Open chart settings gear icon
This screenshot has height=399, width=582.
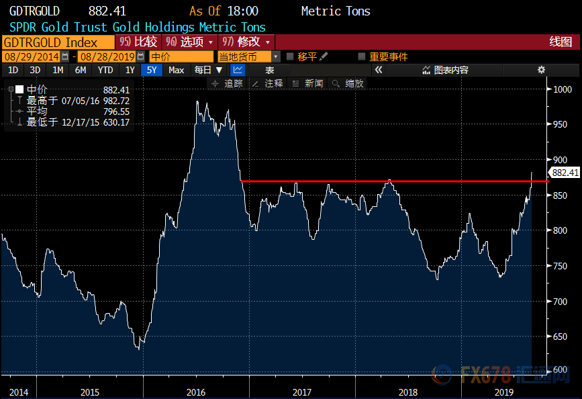[541, 70]
